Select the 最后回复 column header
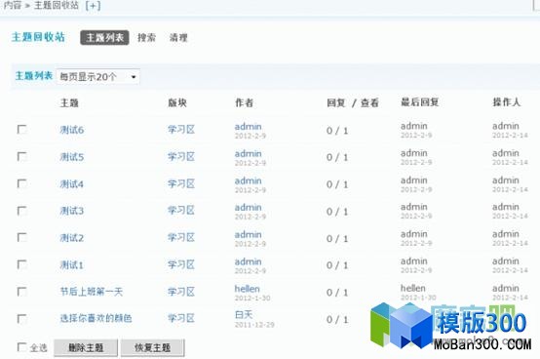 pyautogui.click(x=420, y=102)
